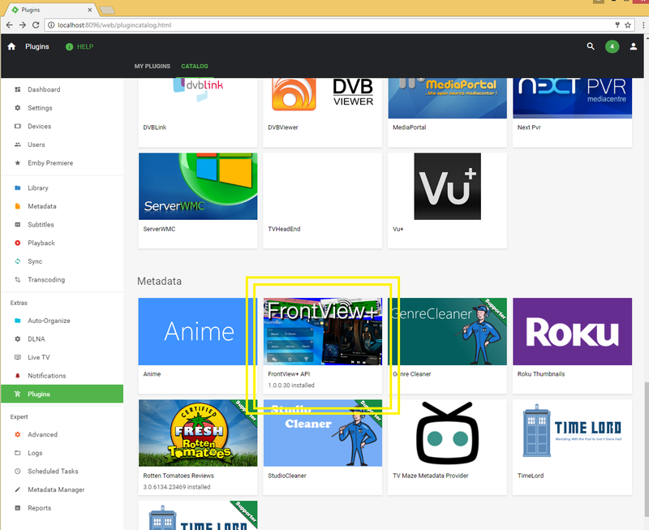The image size is (649, 530).
Task: Click the Auto-Organize folder icon
Action: coord(17,321)
